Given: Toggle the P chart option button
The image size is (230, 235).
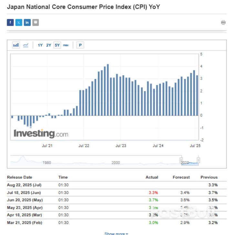Looking at the screenshot, I should click(x=80, y=45).
